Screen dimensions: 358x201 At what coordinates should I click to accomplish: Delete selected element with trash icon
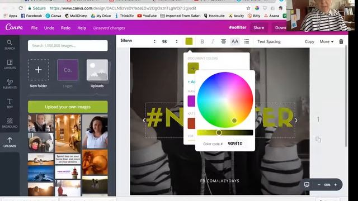click(341, 41)
